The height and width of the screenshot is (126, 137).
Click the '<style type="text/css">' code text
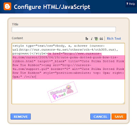pos(35,46)
